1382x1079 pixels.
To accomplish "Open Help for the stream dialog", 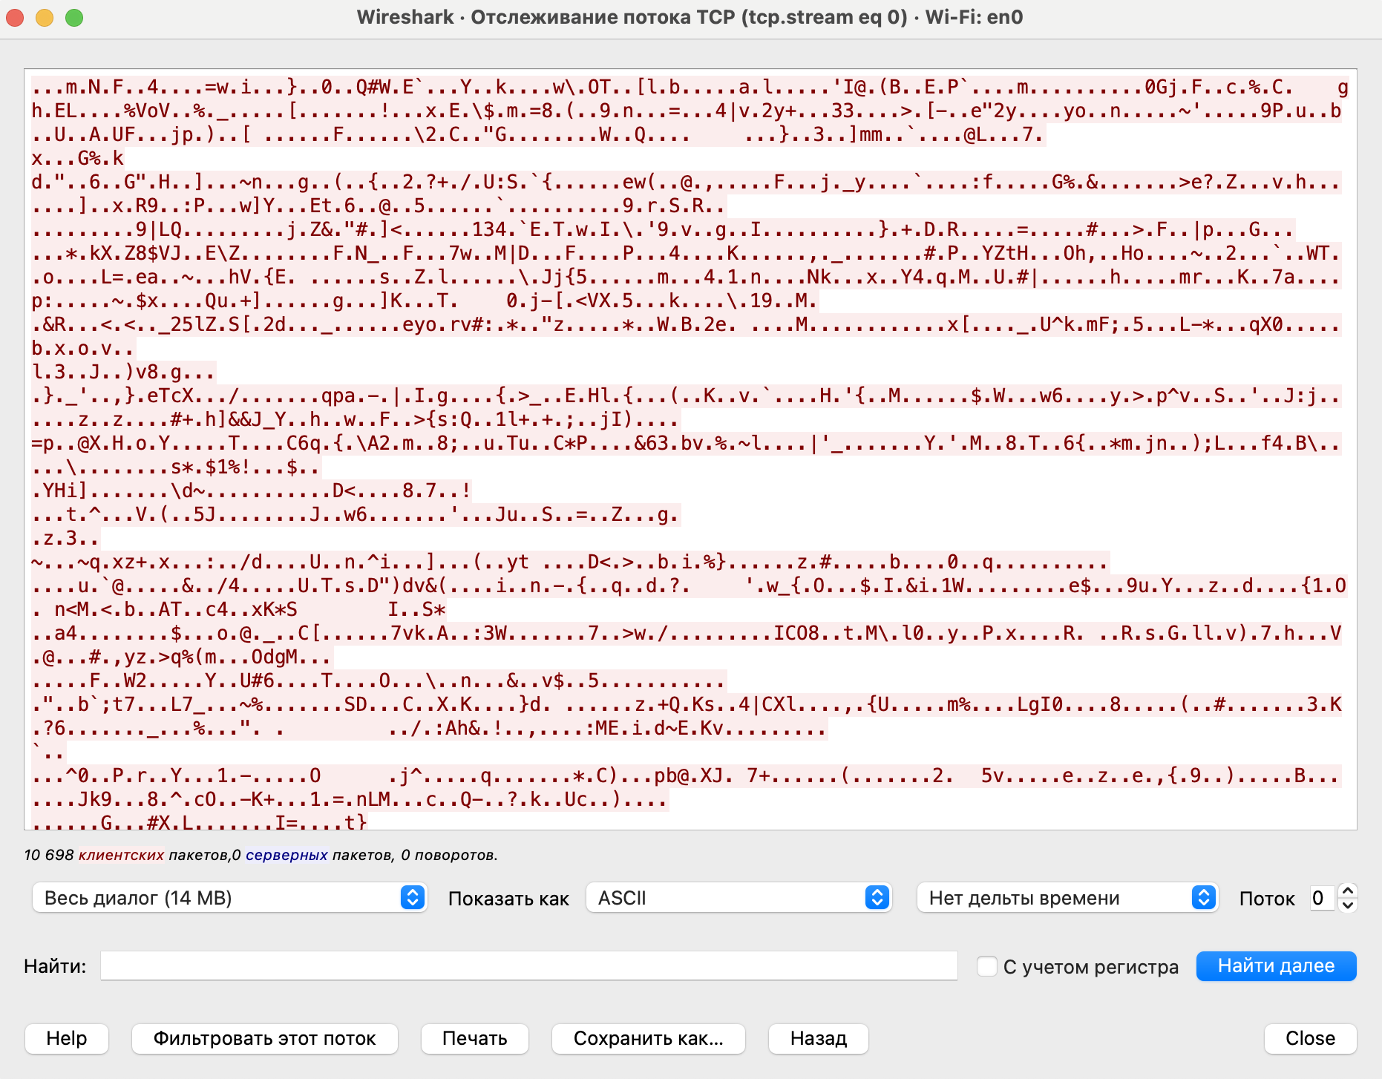I will click(x=67, y=1038).
